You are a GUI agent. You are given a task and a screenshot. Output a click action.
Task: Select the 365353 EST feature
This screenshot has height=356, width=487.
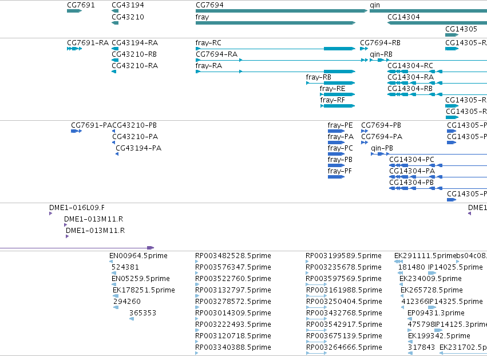(x=132, y=319)
